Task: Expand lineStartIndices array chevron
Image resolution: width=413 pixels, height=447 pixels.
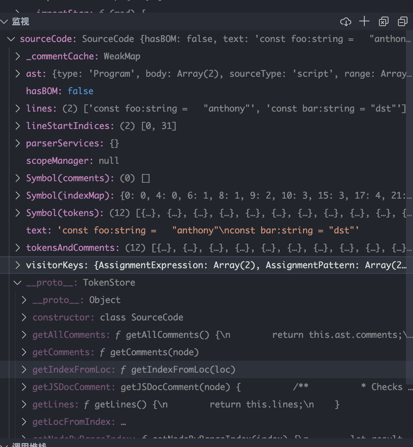Action: tap(18, 126)
